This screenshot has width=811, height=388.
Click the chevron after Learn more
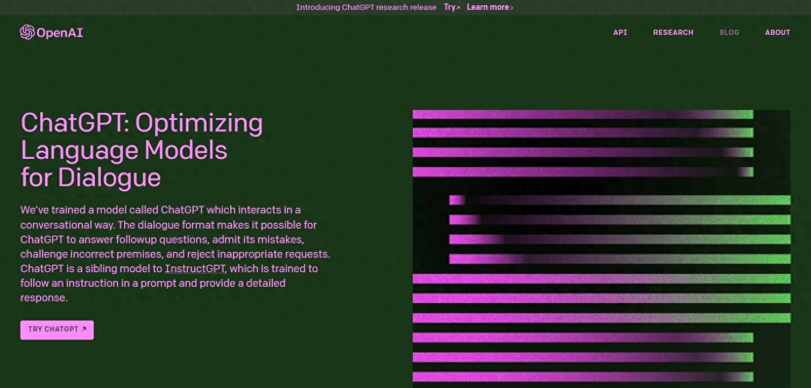tap(512, 8)
